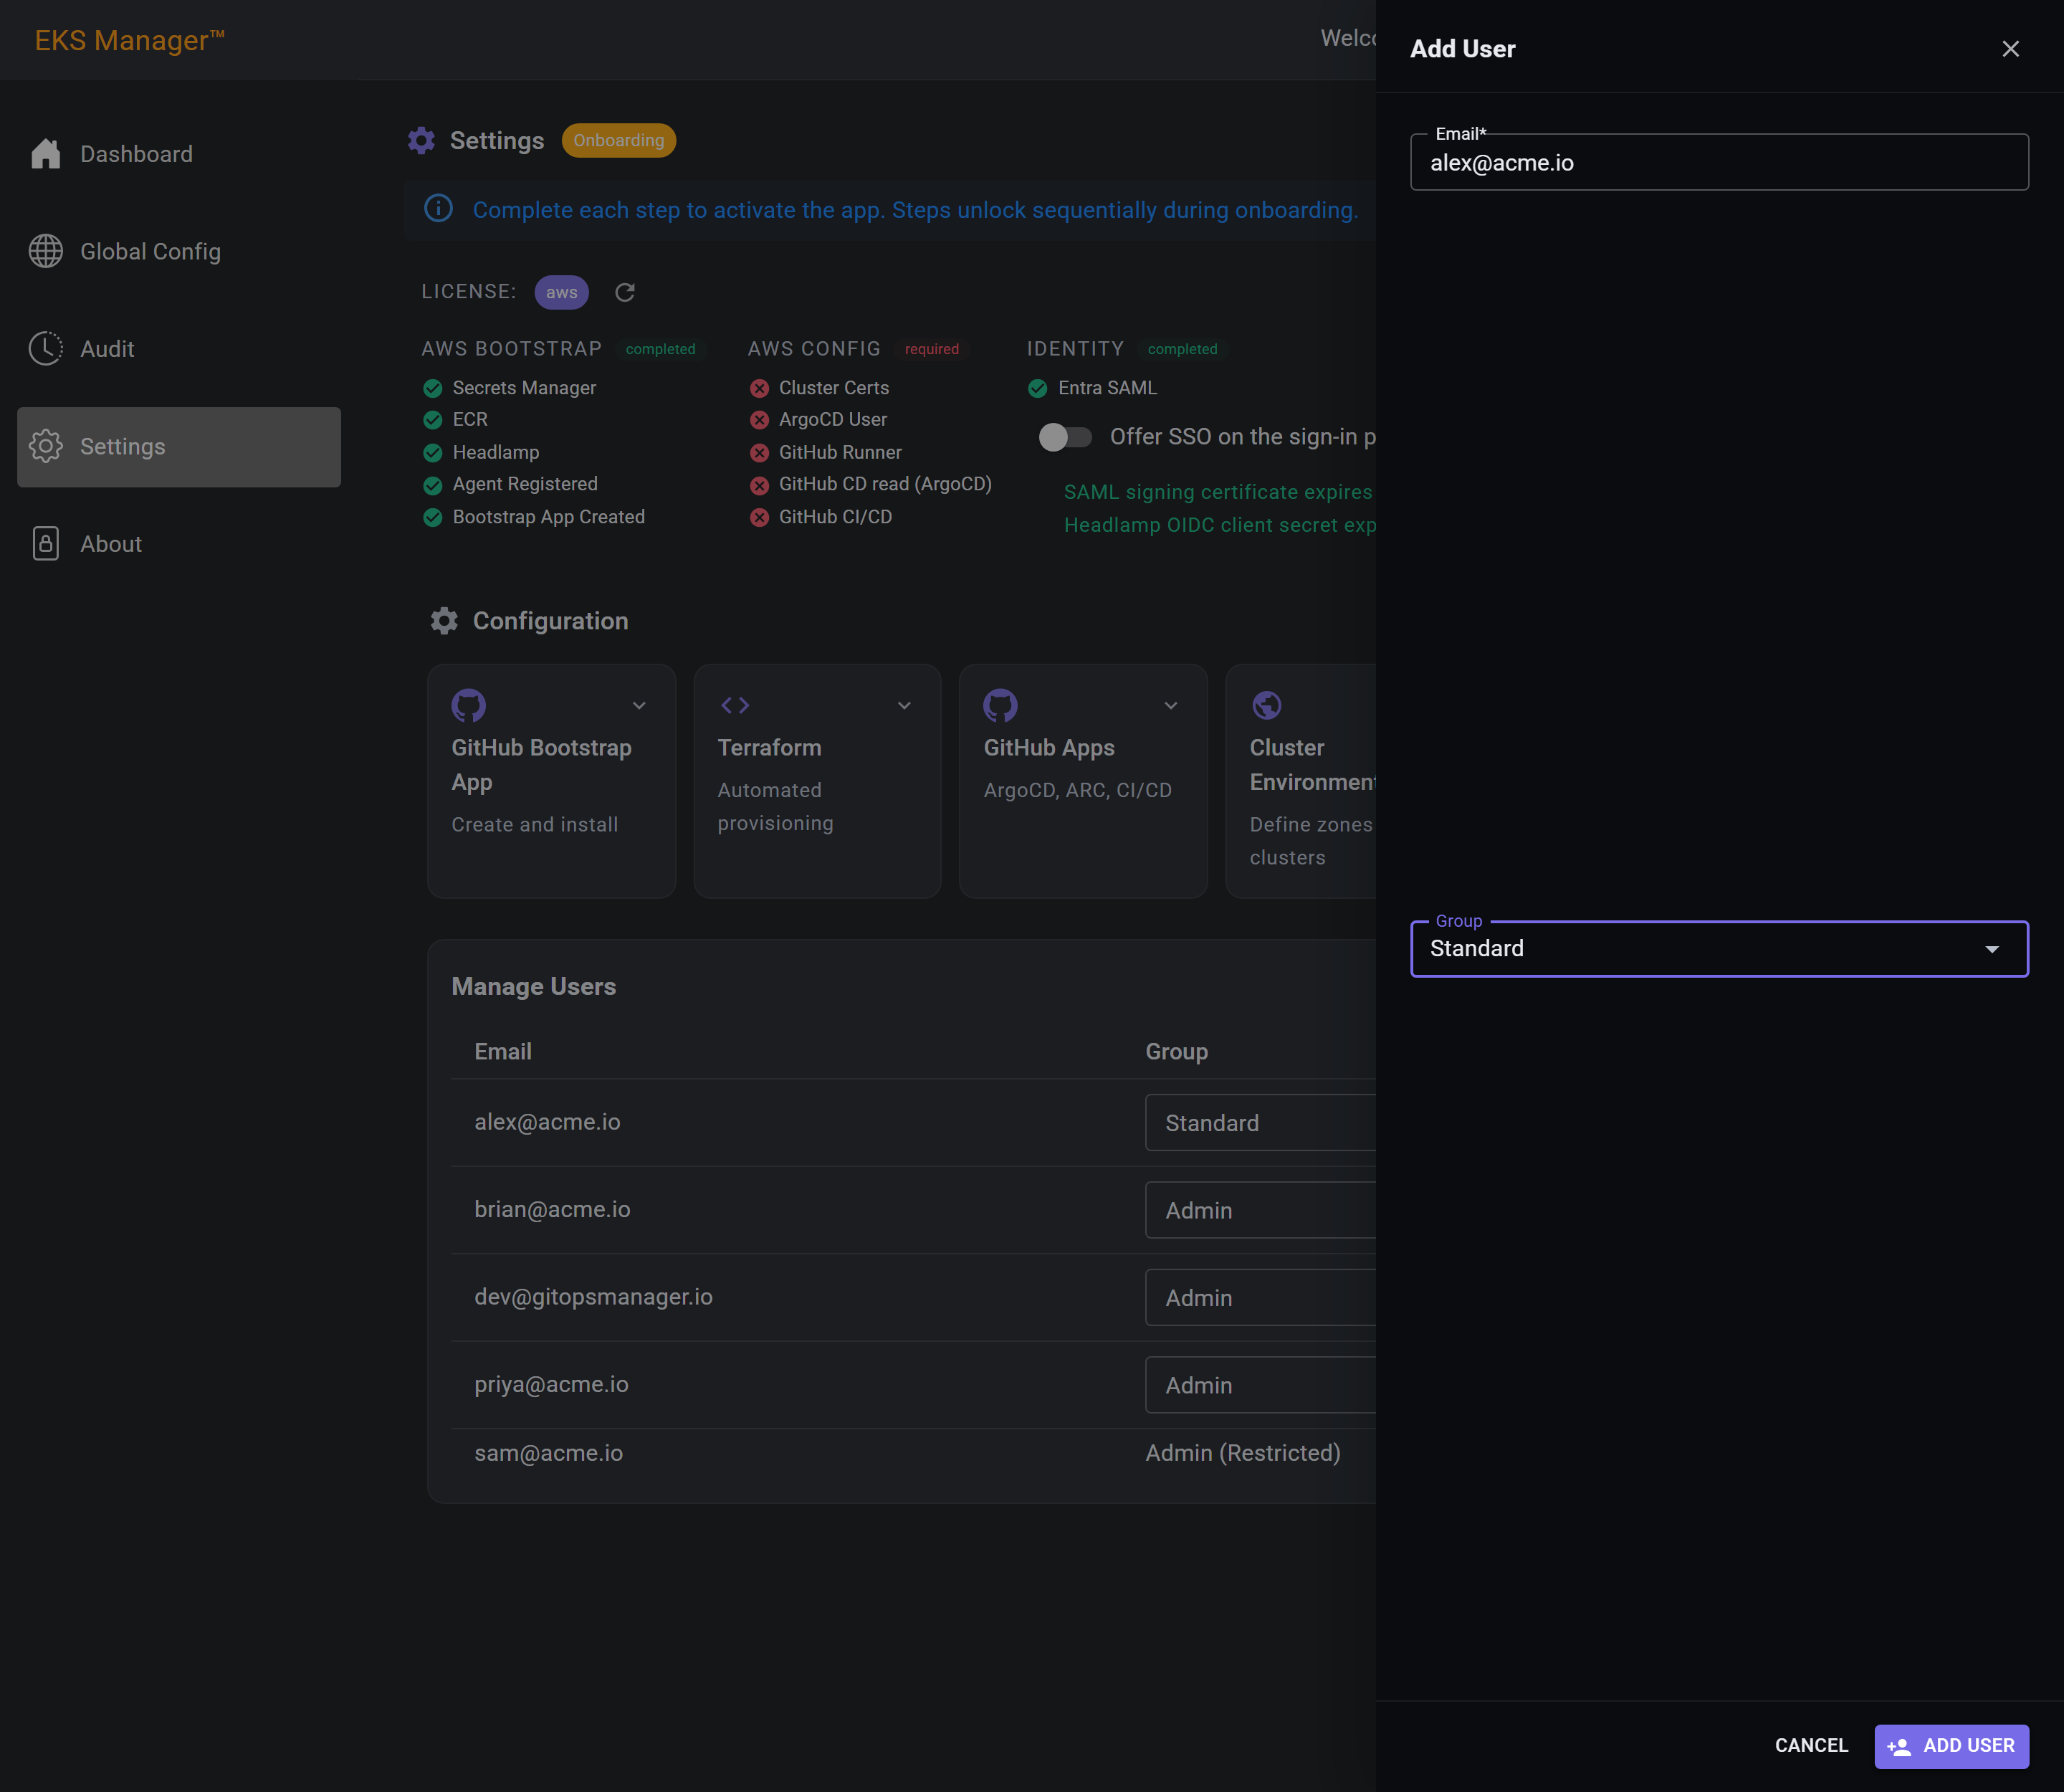Click the Headlamp green check icon
The image size is (2064, 1792).
tap(433, 453)
